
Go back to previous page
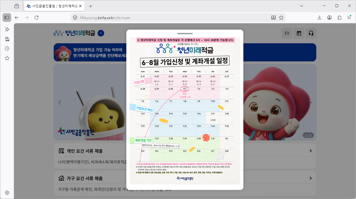17,18
